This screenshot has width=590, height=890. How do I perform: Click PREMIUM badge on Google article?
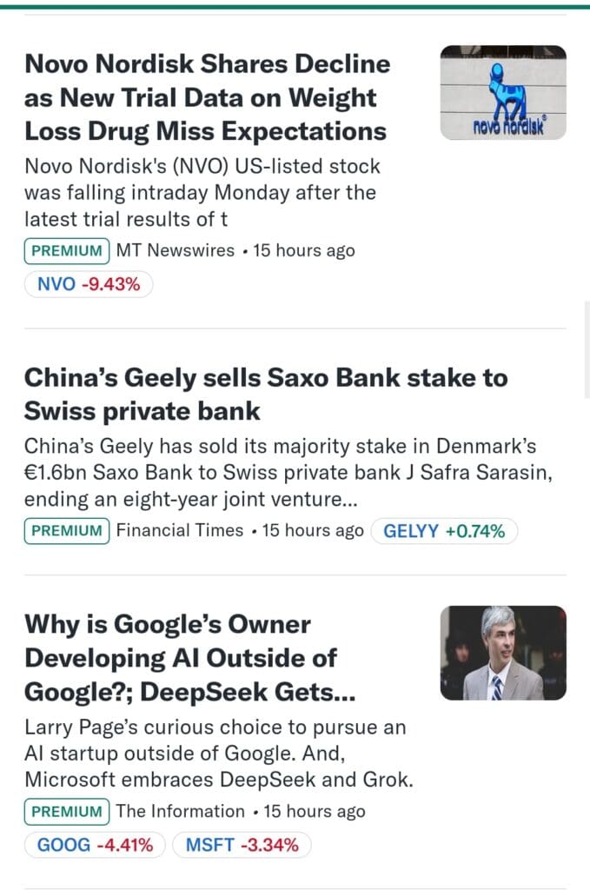[67, 811]
